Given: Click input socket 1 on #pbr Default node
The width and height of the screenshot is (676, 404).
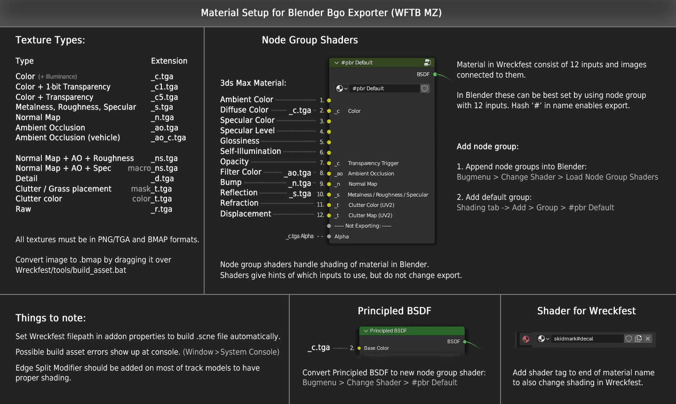Looking at the screenshot, I should pyautogui.click(x=329, y=100).
